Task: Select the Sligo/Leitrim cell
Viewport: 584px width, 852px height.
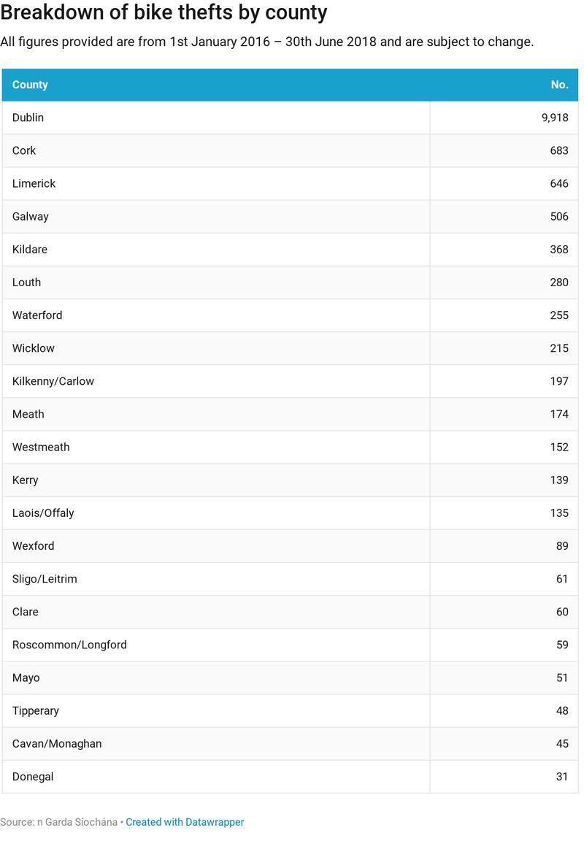Action: pyautogui.click(x=45, y=579)
